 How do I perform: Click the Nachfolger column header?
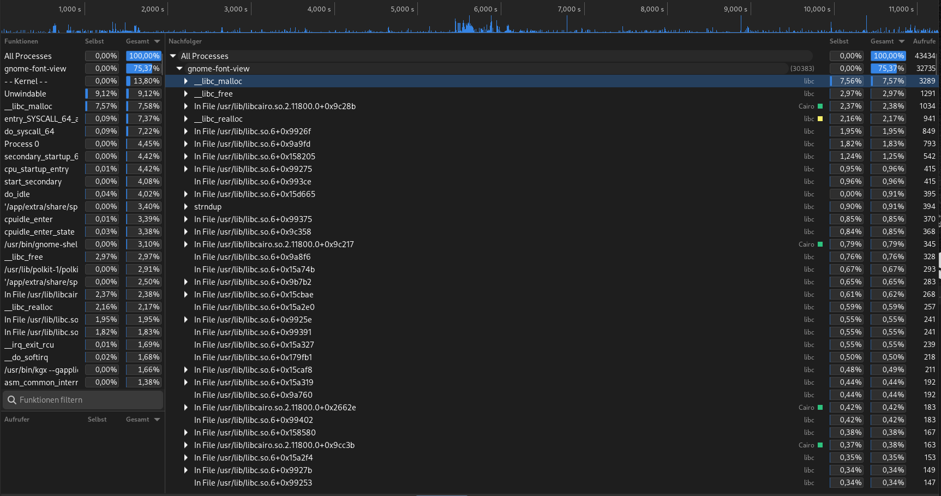coord(185,41)
